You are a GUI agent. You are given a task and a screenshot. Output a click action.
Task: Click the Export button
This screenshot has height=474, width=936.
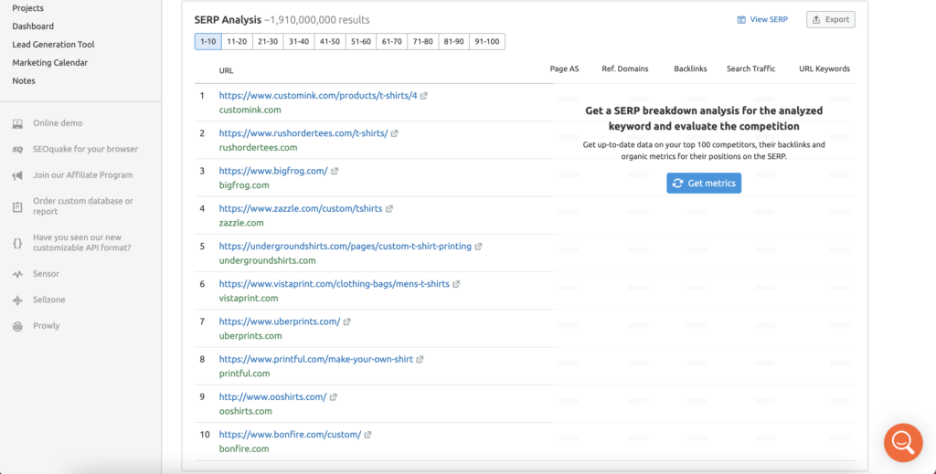click(x=830, y=20)
